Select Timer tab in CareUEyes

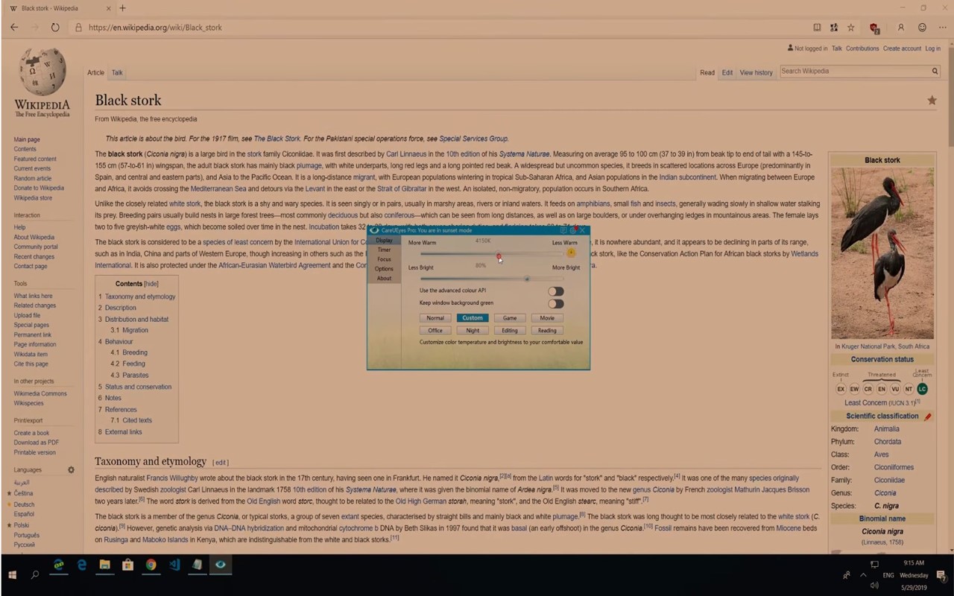tap(385, 250)
